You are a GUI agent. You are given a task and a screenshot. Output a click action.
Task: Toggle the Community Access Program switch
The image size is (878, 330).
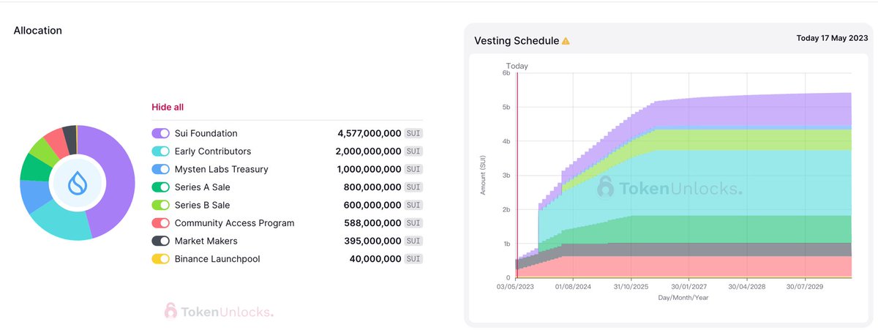coord(160,223)
